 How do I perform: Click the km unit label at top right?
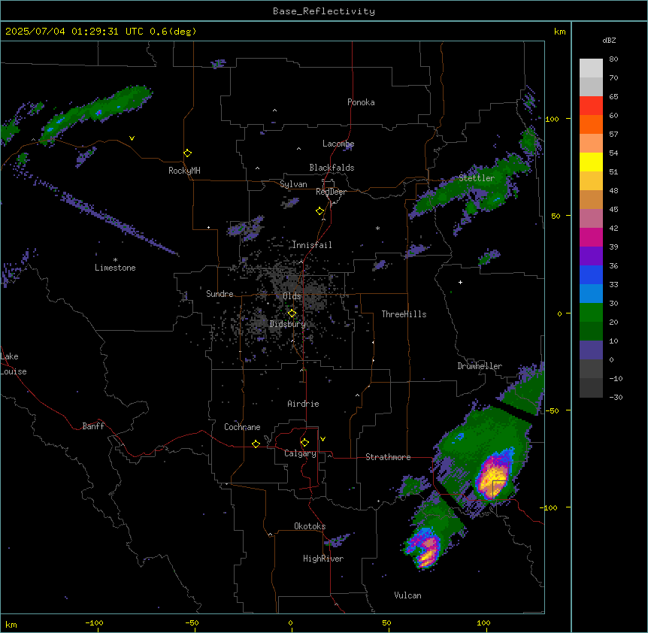coord(559,32)
